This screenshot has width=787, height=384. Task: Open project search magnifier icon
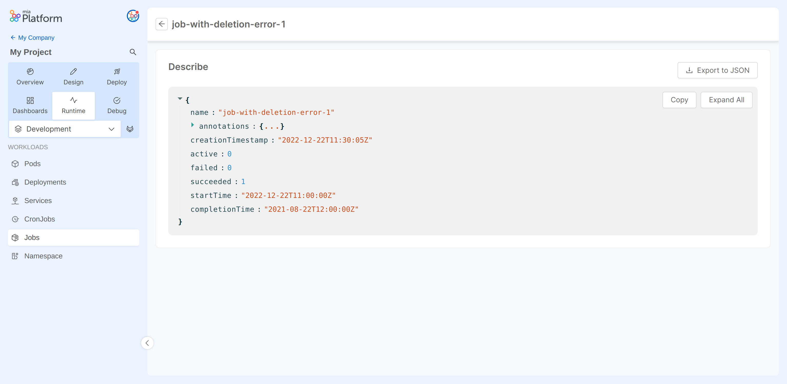click(132, 52)
